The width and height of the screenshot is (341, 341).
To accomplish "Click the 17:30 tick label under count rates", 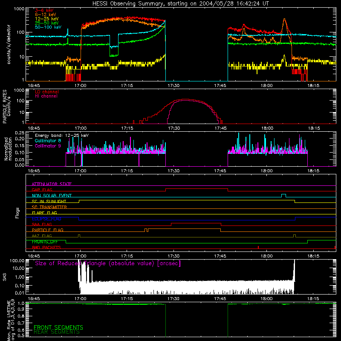I will point(173,86).
